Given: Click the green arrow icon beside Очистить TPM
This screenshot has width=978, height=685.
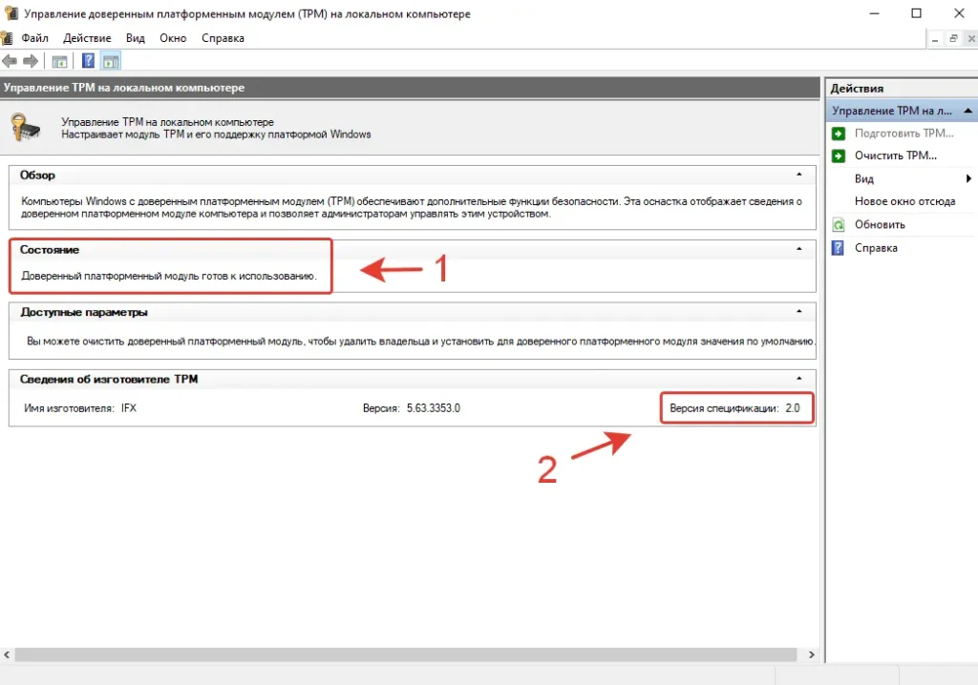Looking at the screenshot, I should pyautogui.click(x=839, y=156).
